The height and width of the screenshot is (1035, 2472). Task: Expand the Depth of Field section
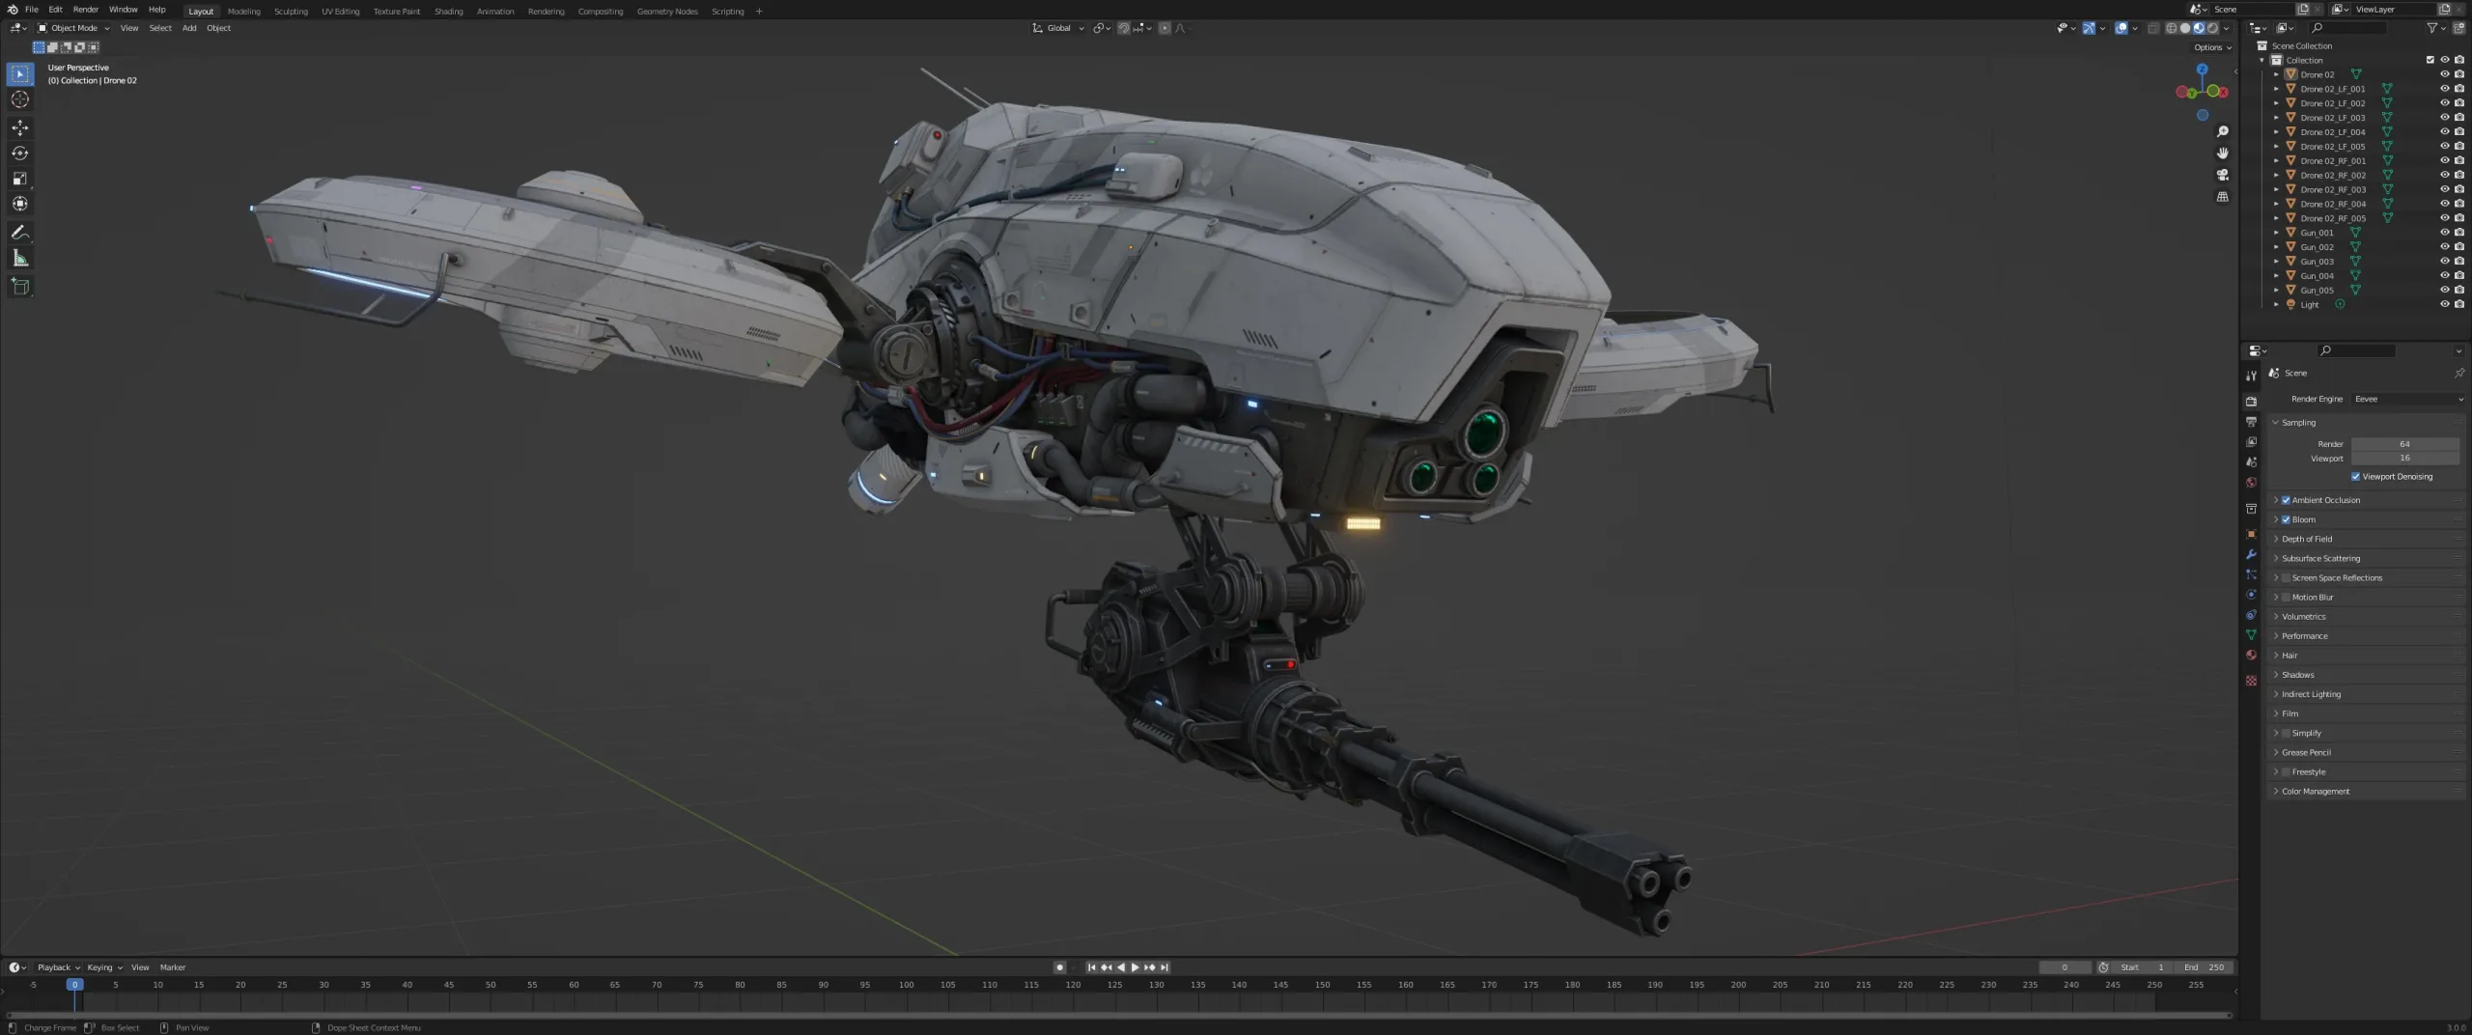click(2276, 539)
